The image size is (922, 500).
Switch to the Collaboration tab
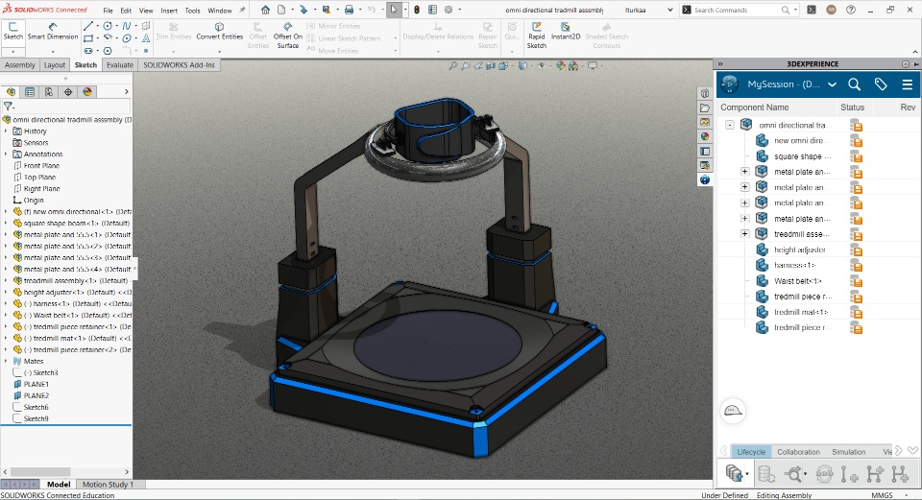pos(798,452)
